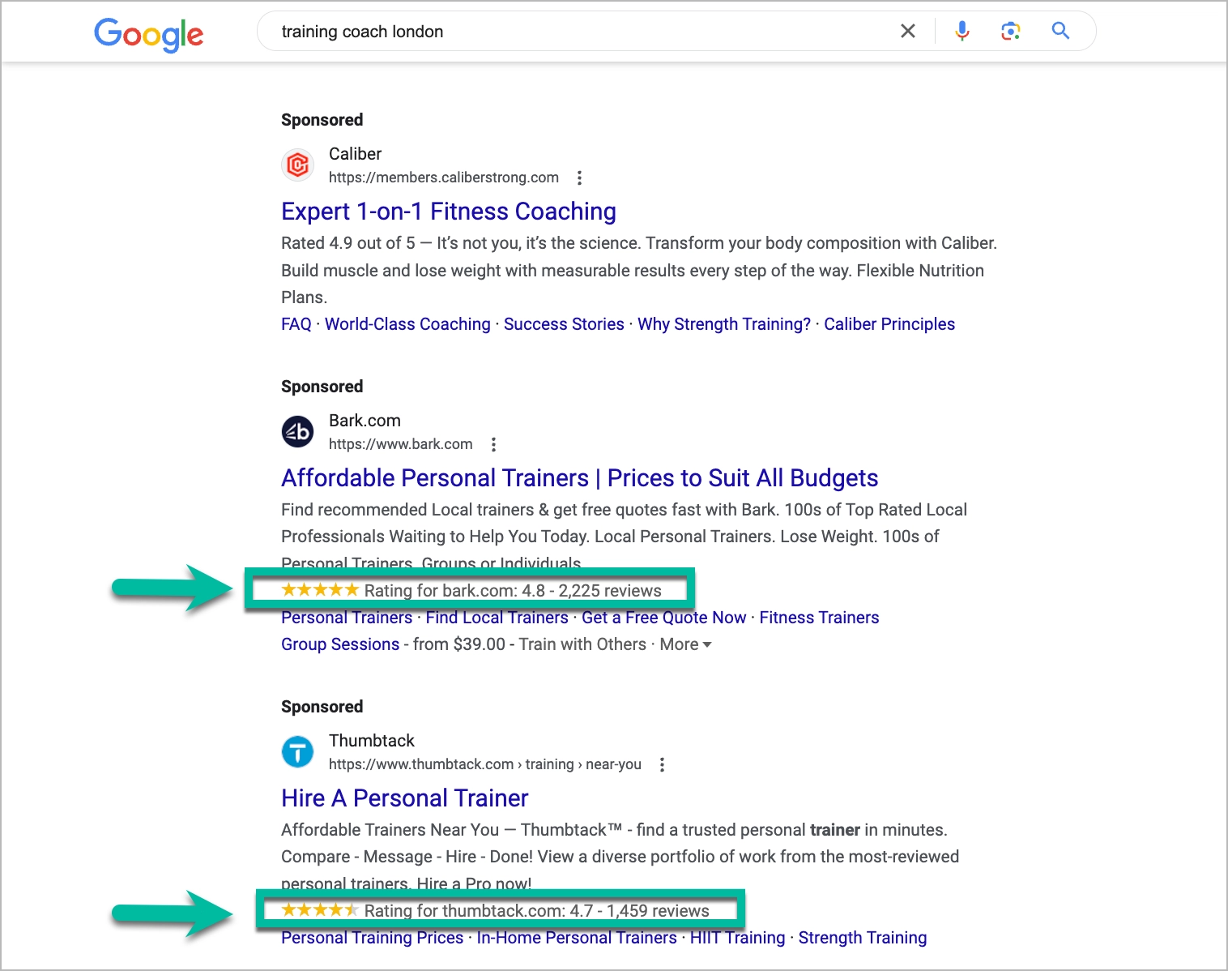
Task: Click the Google logo
Action: click(x=149, y=34)
